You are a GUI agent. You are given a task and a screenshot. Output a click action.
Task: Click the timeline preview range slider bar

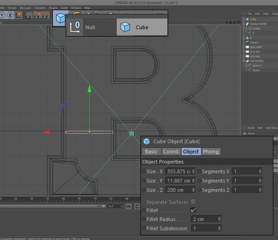click(53, 206)
